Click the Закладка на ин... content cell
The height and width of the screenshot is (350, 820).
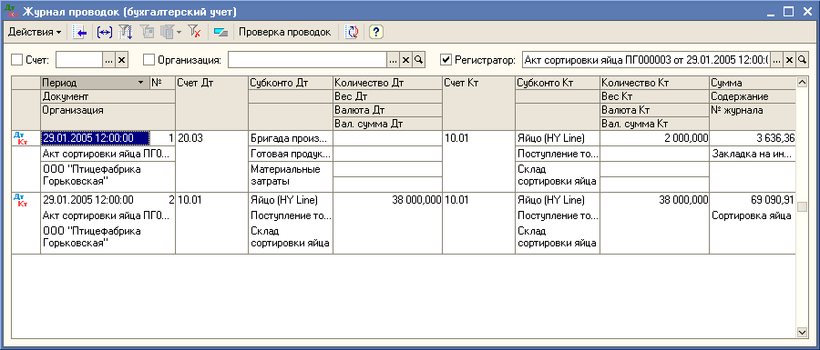pos(753,154)
